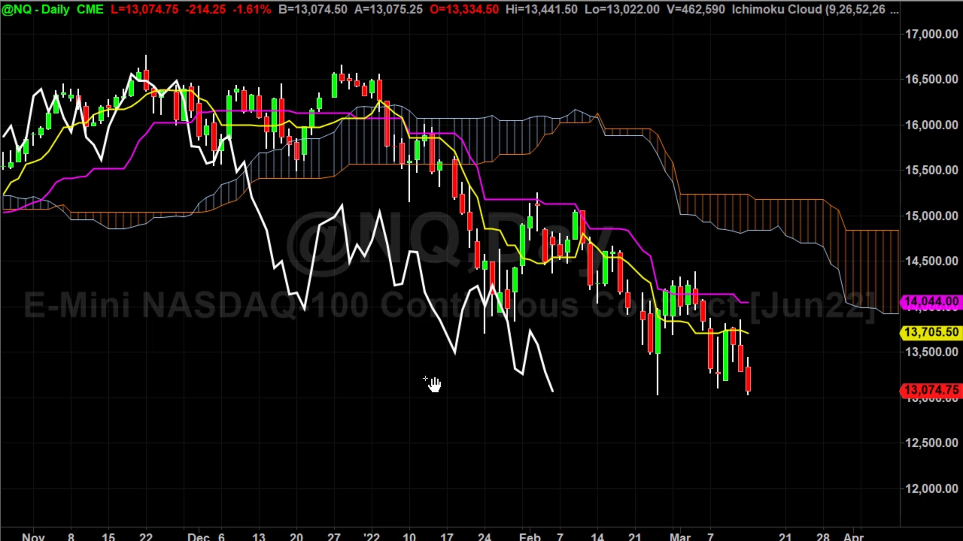Click the 15,000.00 price axis label
963x541 pixels.
tap(931, 216)
